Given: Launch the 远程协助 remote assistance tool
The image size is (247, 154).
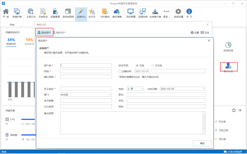Looking at the screenshot, I should point(143,13).
